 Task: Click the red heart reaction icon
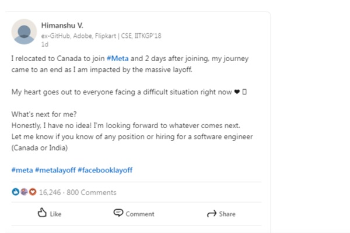point(32,192)
